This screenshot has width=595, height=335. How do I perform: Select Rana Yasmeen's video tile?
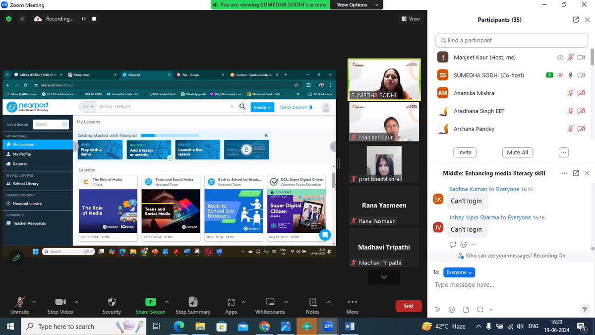click(384, 205)
